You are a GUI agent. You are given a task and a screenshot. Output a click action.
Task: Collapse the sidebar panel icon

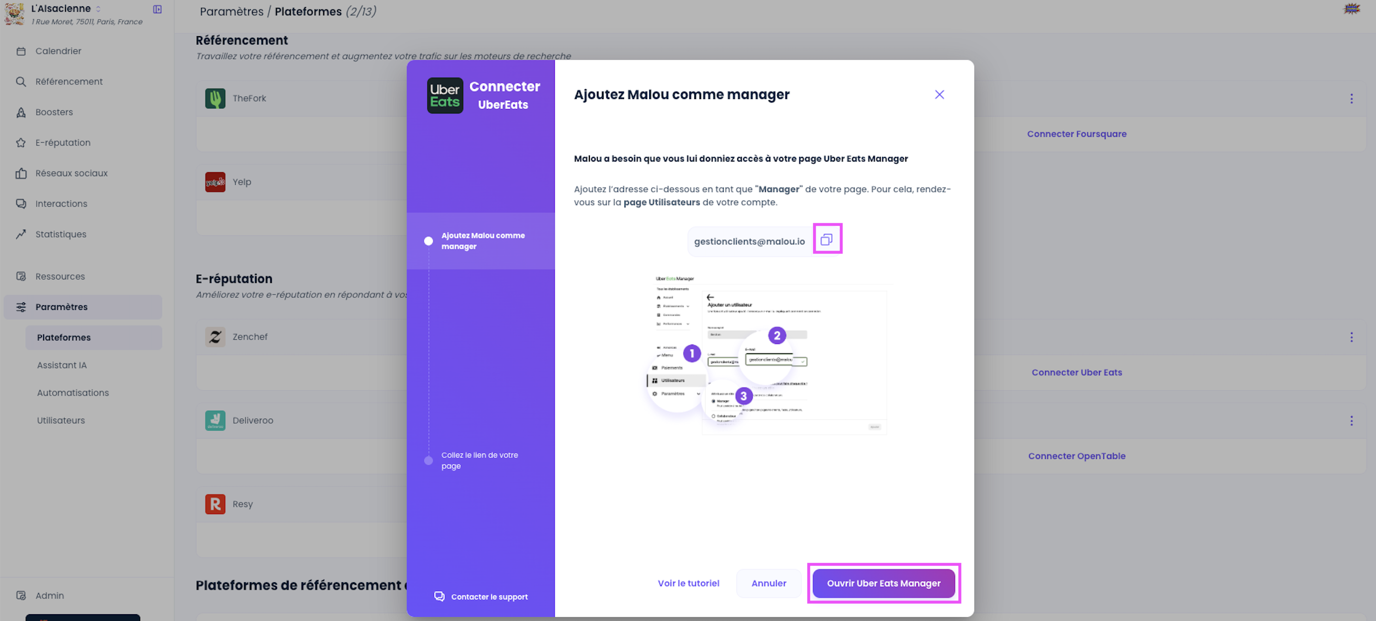pos(157,9)
